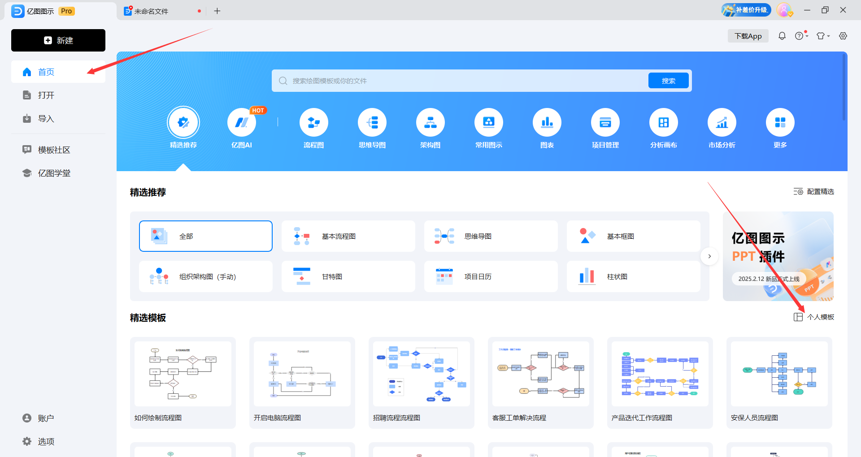
Task: Open 账户 in the sidebar
Action: 58,418
